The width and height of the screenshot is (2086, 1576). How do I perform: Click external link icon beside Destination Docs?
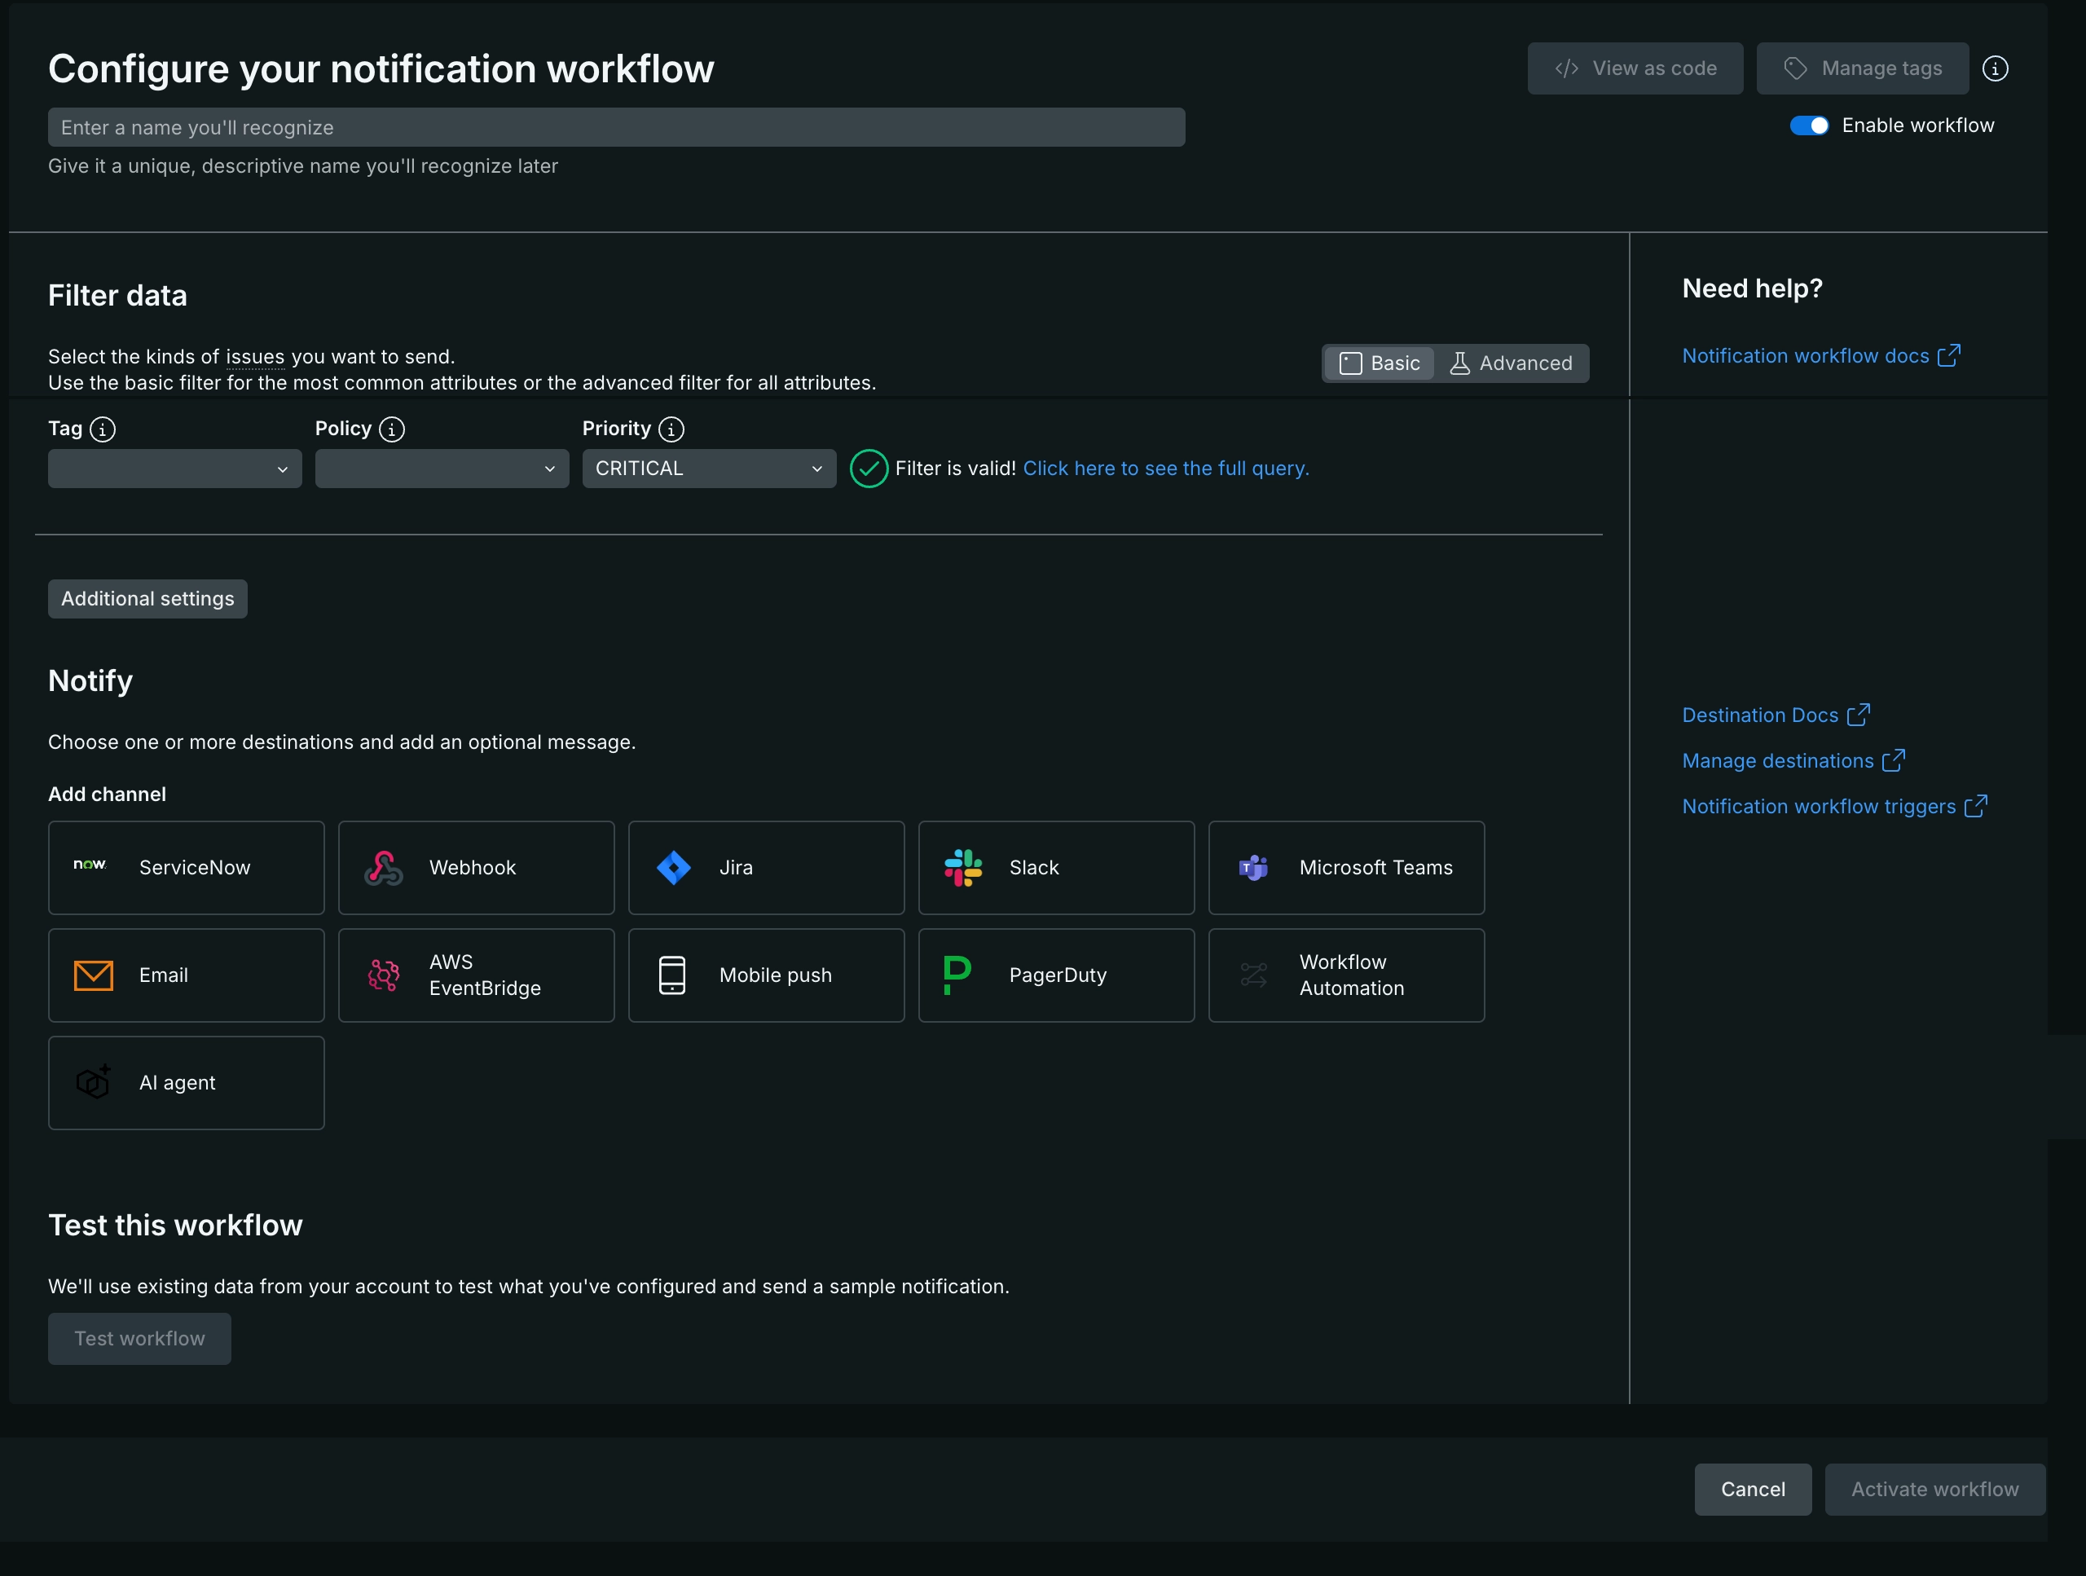pos(1858,715)
